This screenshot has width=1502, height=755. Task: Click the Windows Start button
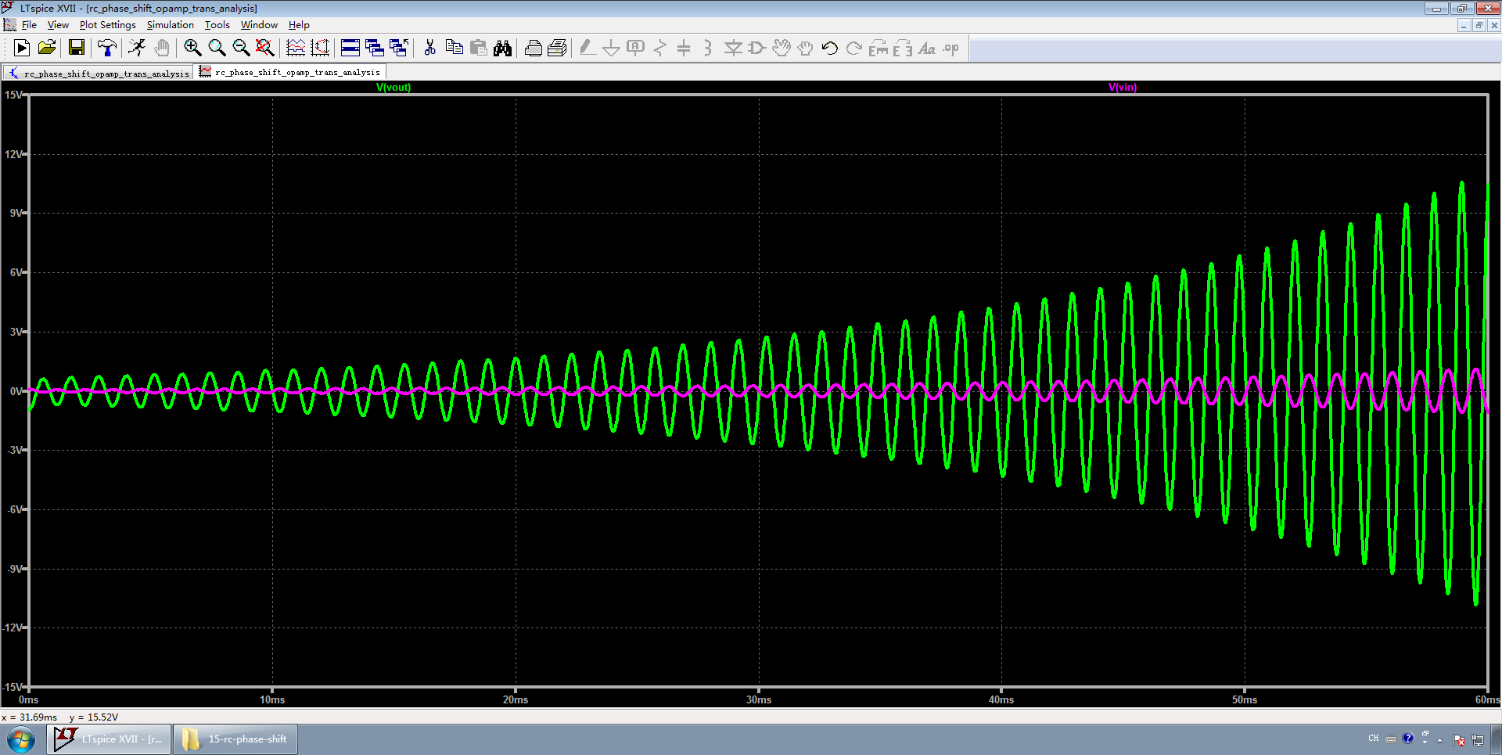click(x=21, y=739)
